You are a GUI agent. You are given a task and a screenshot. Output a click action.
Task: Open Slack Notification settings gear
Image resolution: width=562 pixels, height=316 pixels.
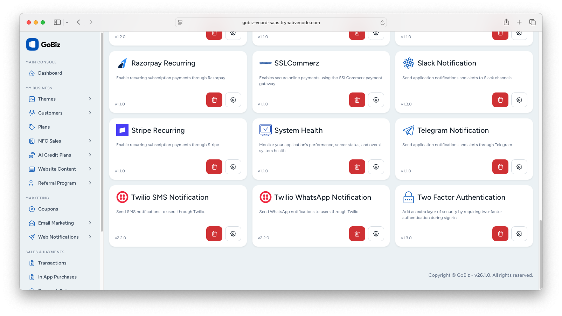click(x=519, y=100)
